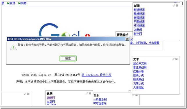Screen dimensions: 187x109
Task: Open 可可西音乐 link
Action: 100,103
